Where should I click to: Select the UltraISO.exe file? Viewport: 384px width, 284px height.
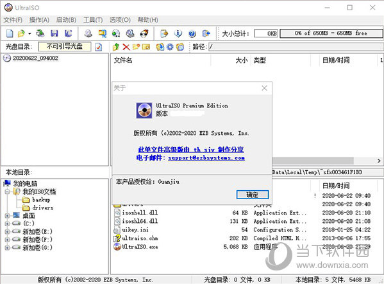point(140,247)
